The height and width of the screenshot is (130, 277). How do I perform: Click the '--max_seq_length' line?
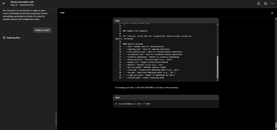(x=144, y=67)
